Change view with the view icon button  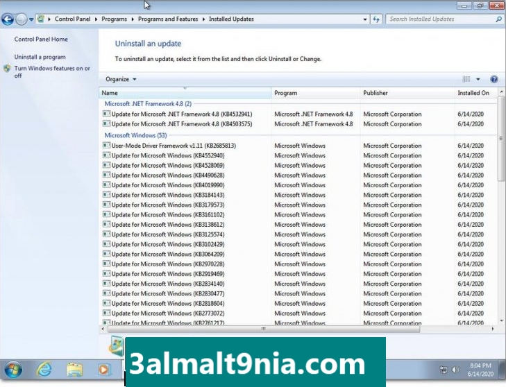click(466, 79)
